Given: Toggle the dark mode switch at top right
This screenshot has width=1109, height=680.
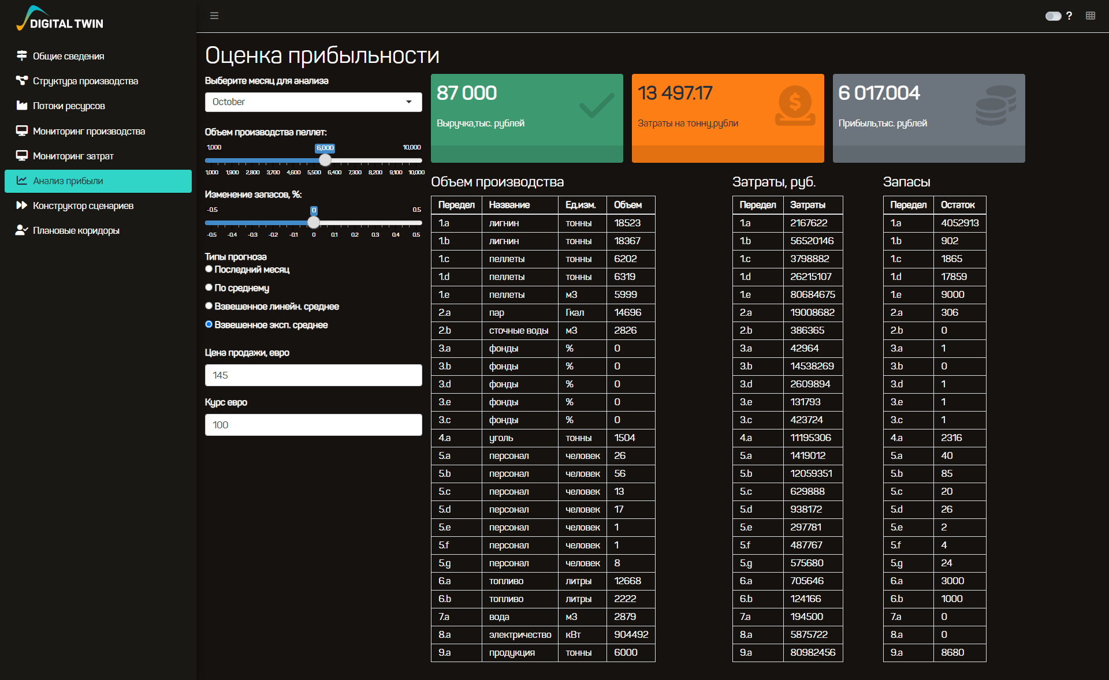Looking at the screenshot, I should point(1052,16).
